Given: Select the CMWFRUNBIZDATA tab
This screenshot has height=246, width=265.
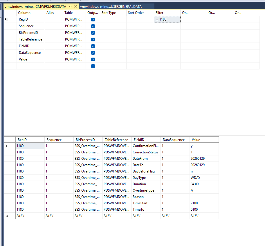Looking at the screenshot, I should pyautogui.click(x=35, y=6).
